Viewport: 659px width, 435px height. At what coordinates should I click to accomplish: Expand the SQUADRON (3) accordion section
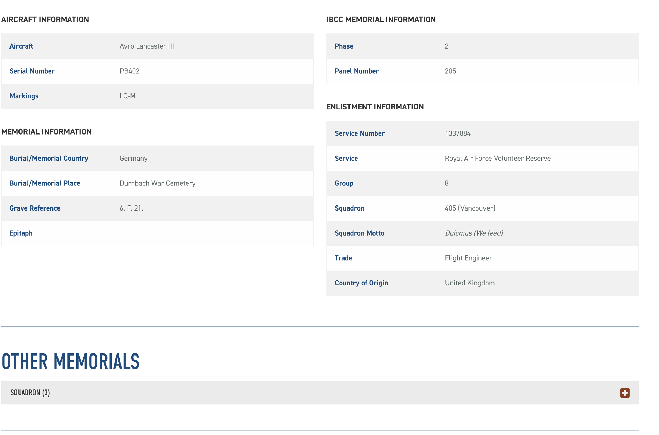click(30, 393)
